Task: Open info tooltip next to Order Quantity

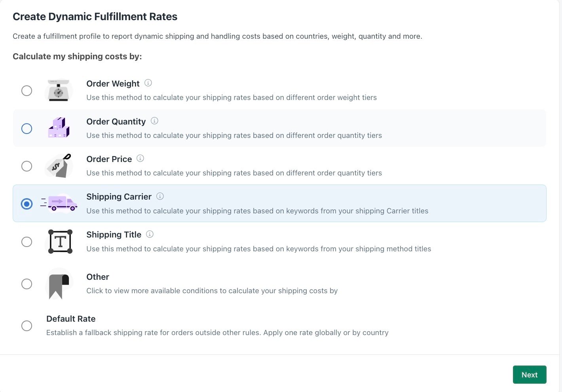Action: [x=155, y=121]
